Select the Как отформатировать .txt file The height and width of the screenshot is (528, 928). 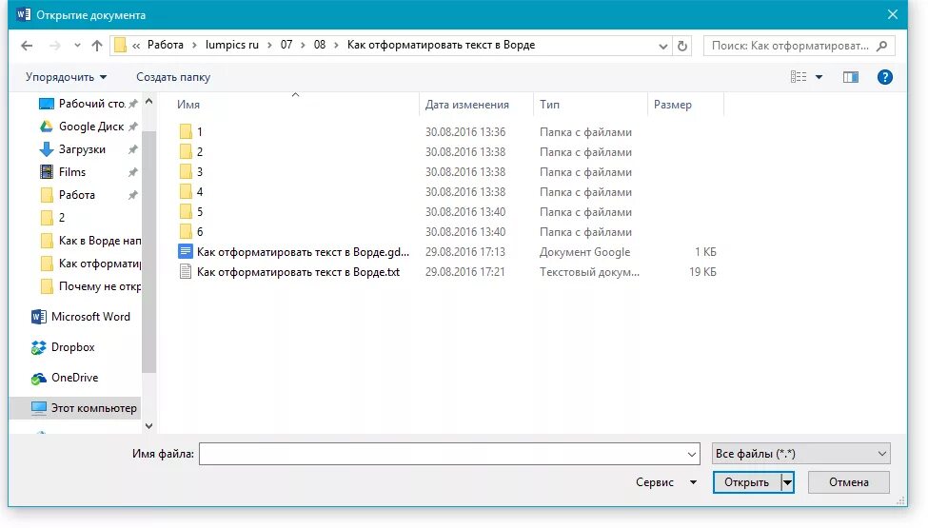tap(288, 272)
